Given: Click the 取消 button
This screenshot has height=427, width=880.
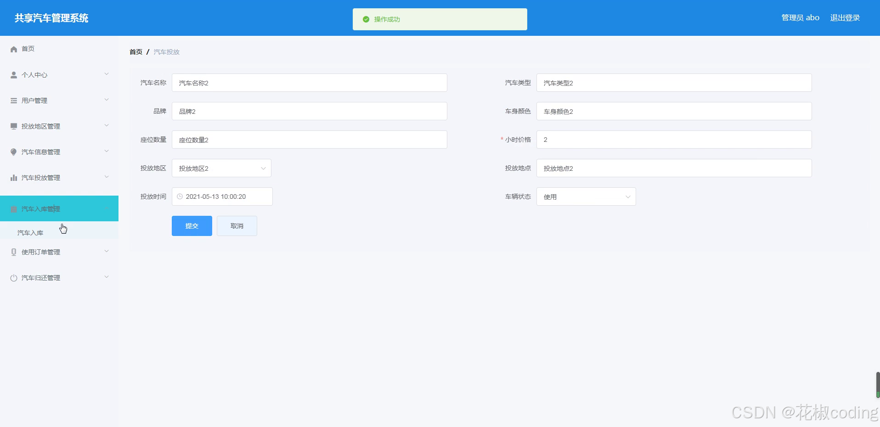Looking at the screenshot, I should (x=237, y=226).
